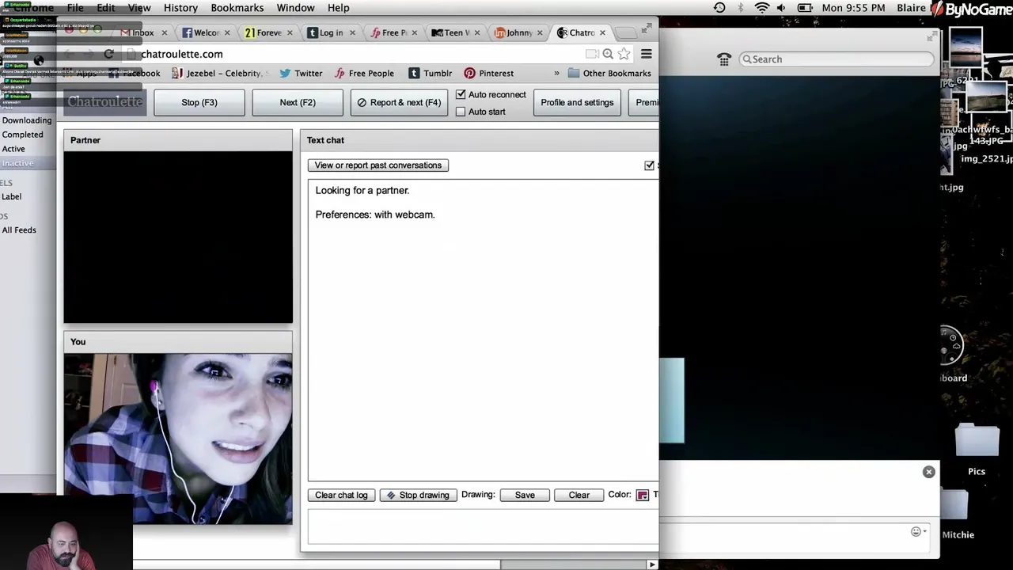Screen dimensions: 1013x570
Task: Click the volume icon in the menu bar
Action: pyautogui.click(x=781, y=8)
